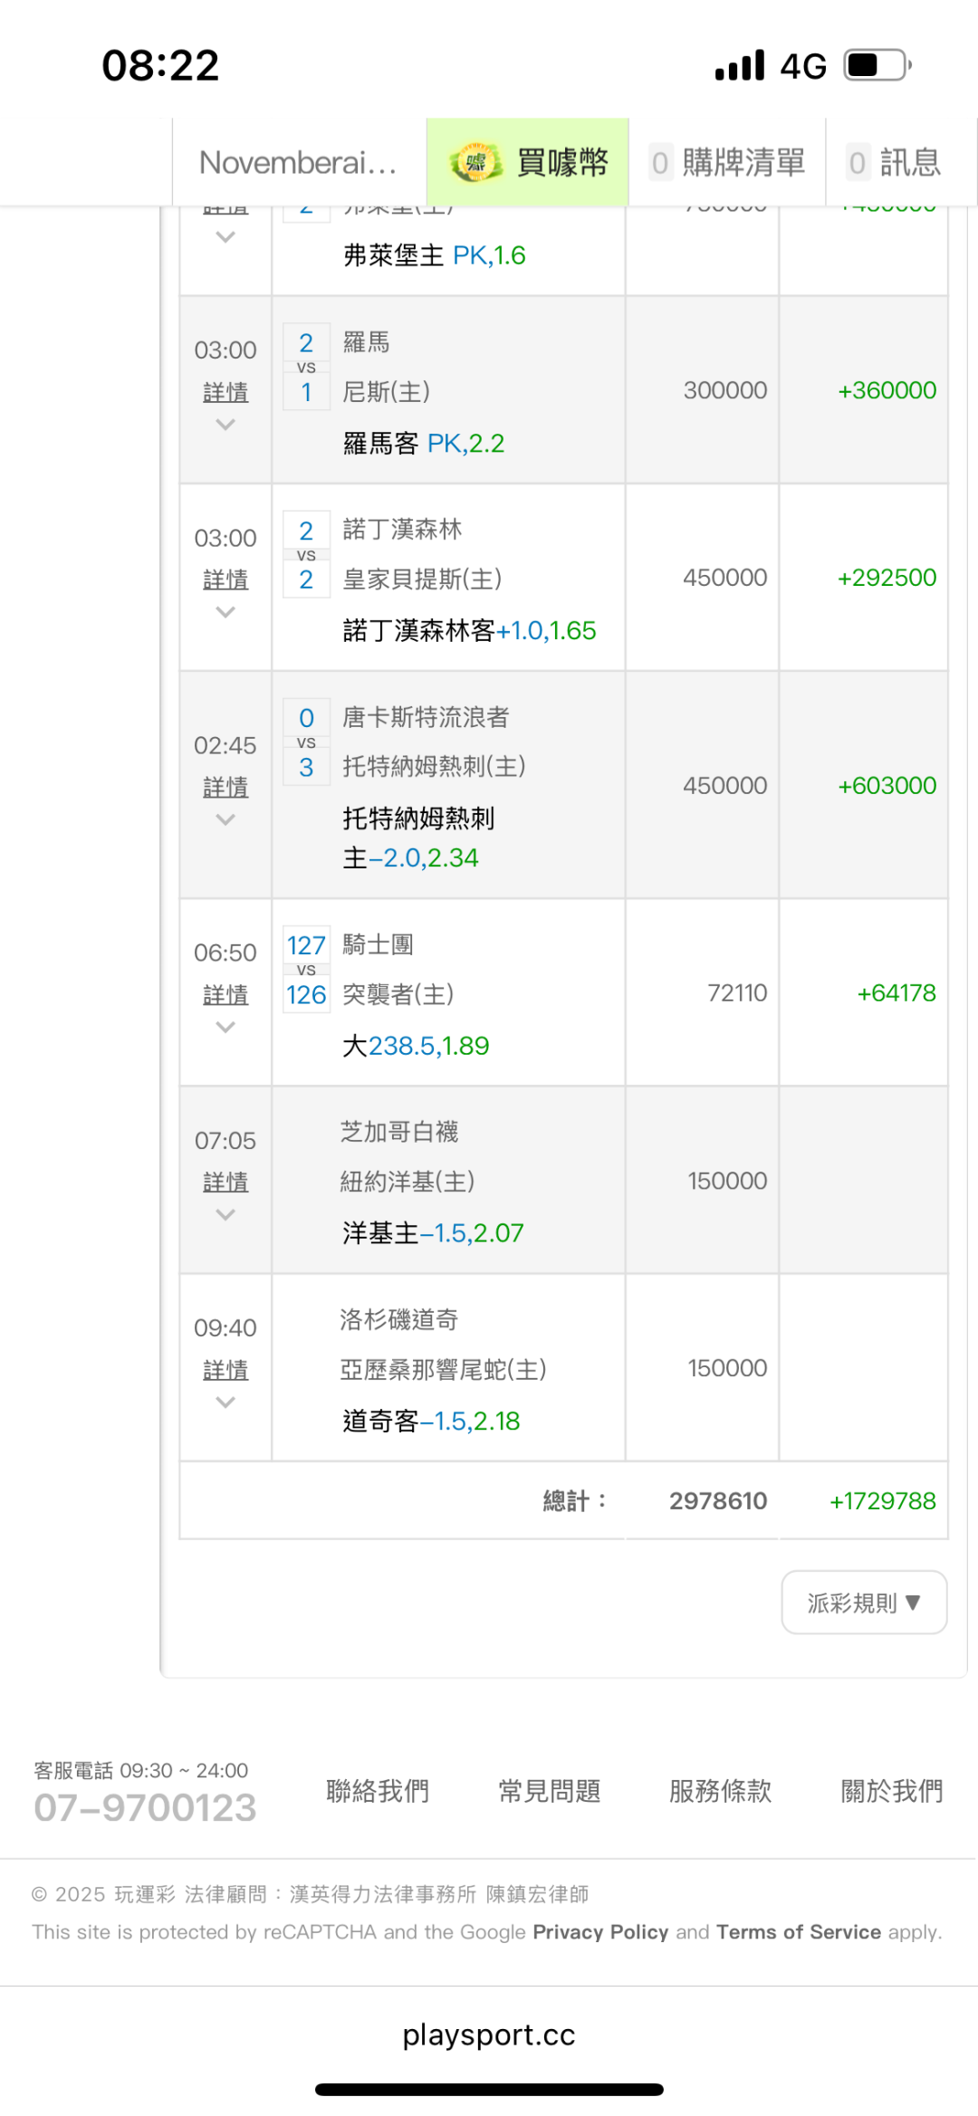Open the Novemberai account menu
The height and width of the screenshot is (2116, 978).
pyautogui.click(x=298, y=163)
